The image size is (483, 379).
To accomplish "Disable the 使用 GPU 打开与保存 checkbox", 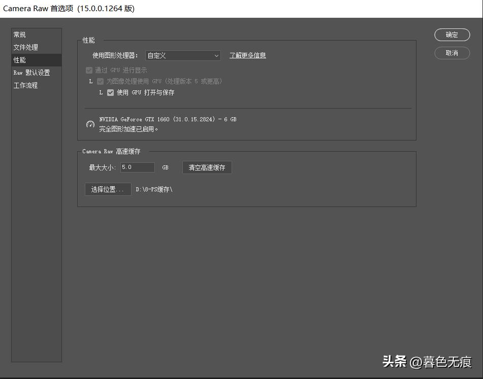I will 111,92.
